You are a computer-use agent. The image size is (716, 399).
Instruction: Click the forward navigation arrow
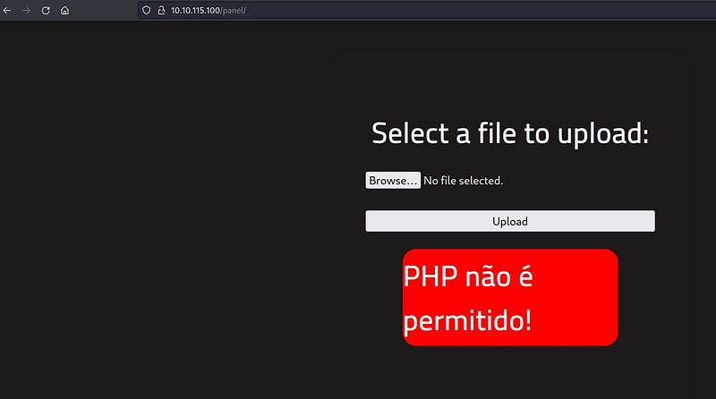click(26, 10)
